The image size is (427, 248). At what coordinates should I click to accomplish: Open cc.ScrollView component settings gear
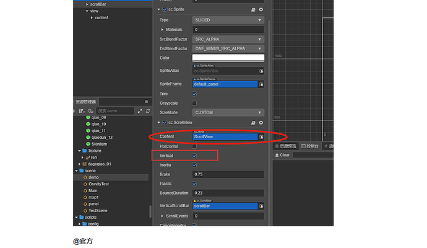point(261,123)
